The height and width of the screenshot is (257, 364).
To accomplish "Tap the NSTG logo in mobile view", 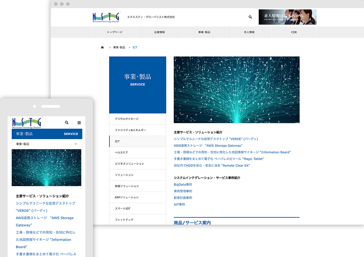I will click(x=27, y=122).
